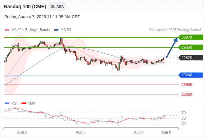Click the 29850 green resistance label
Screen dimensions: 204x138
[191, 47]
